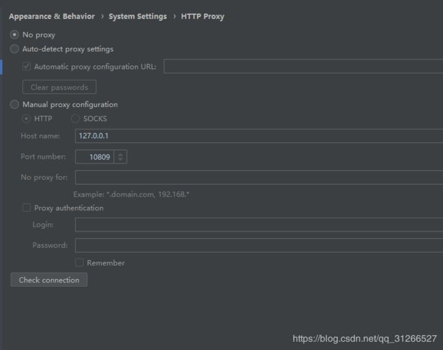Click the Check connection button

(49, 280)
